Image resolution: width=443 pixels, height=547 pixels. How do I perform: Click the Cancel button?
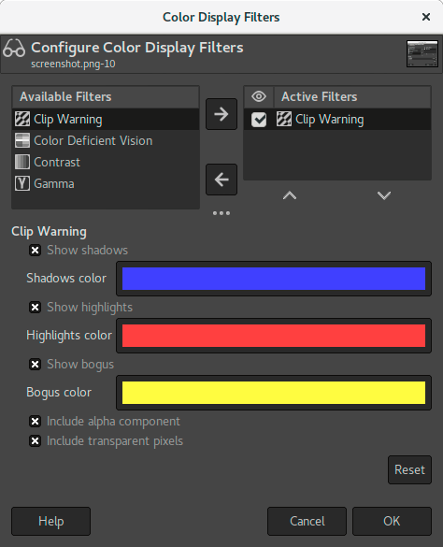(307, 521)
